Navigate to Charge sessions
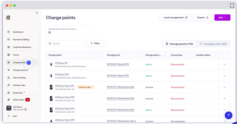The width and height of the screenshot is (237, 124). (20, 70)
